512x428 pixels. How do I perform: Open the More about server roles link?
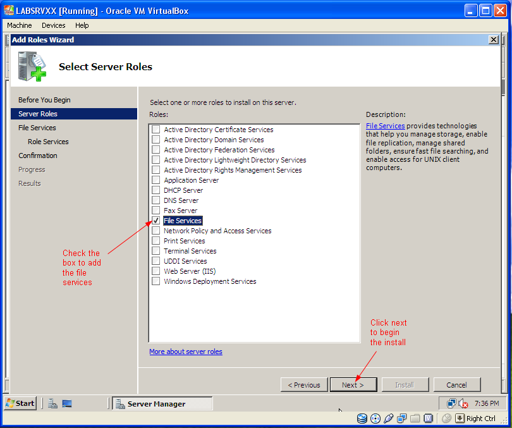pos(186,352)
